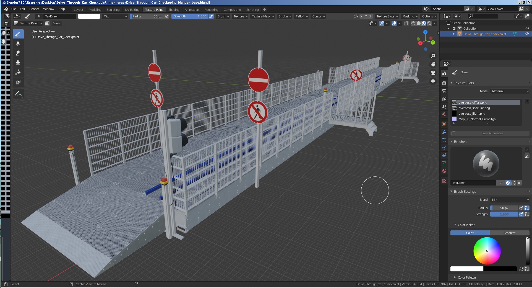
Task: Toggle Z axis symmetry button
Action: click(371, 16)
